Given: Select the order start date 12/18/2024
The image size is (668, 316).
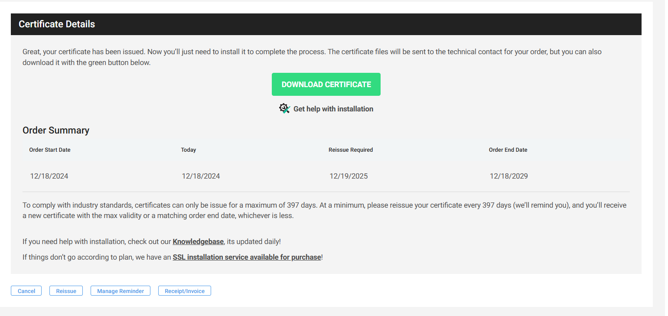Looking at the screenshot, I should 49,176.
